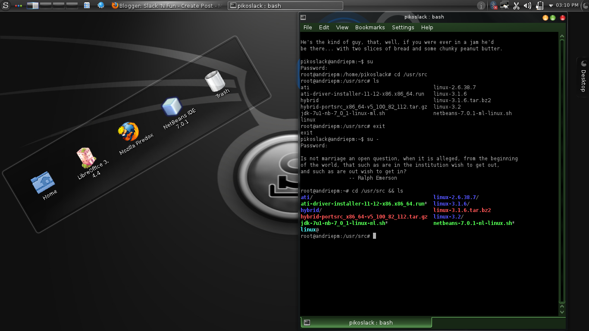Open the Settings menu in Konsole
The image size is (589, 331).
tap(403, 27)
